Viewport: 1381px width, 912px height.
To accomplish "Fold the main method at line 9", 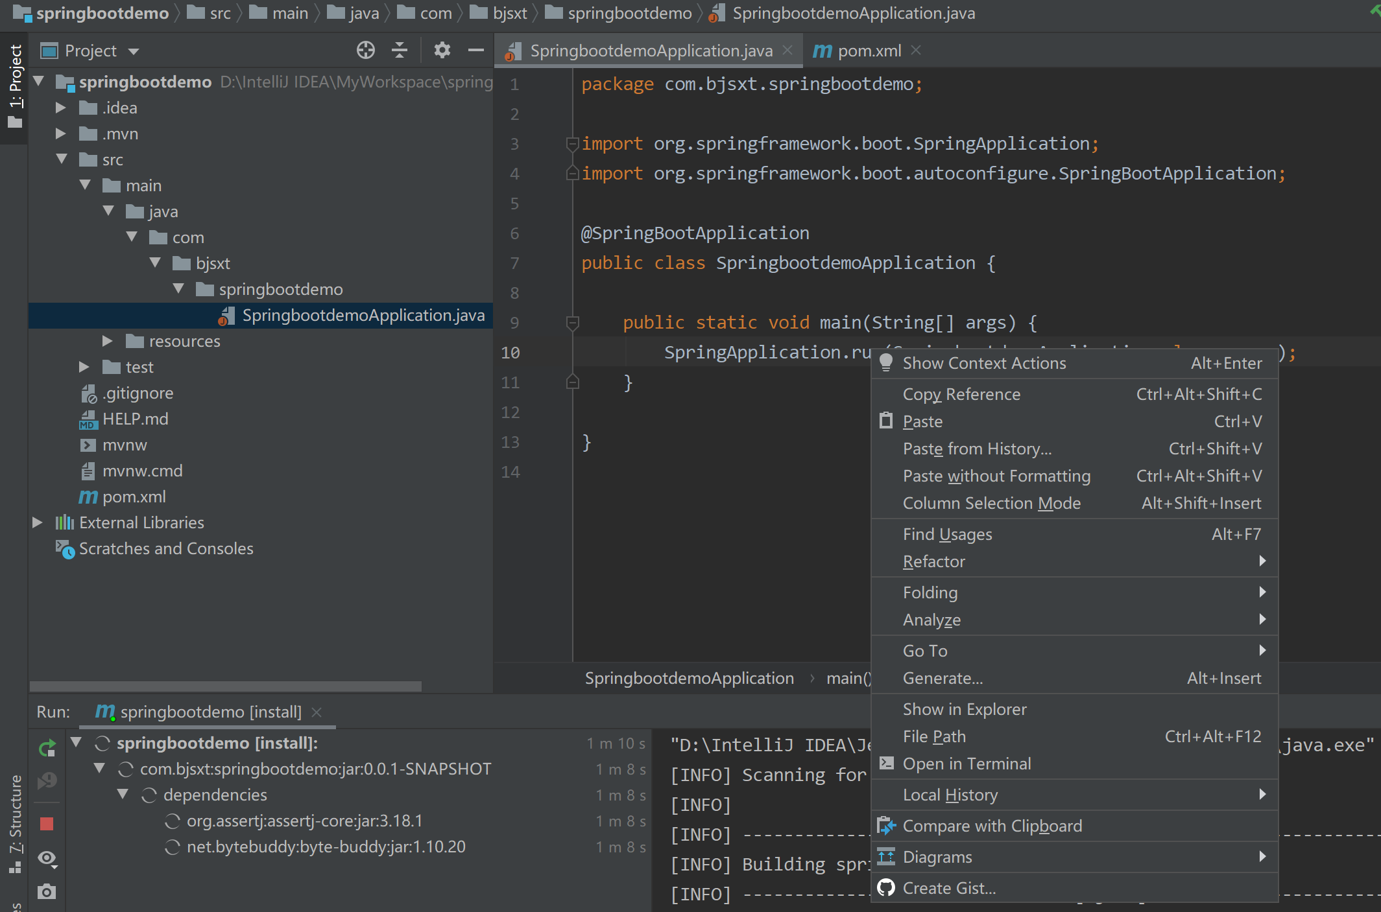I will (x=572, y=322).
